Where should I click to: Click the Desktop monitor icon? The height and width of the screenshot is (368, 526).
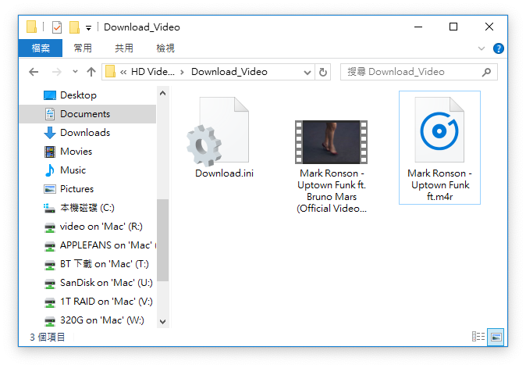click(50, 95)
